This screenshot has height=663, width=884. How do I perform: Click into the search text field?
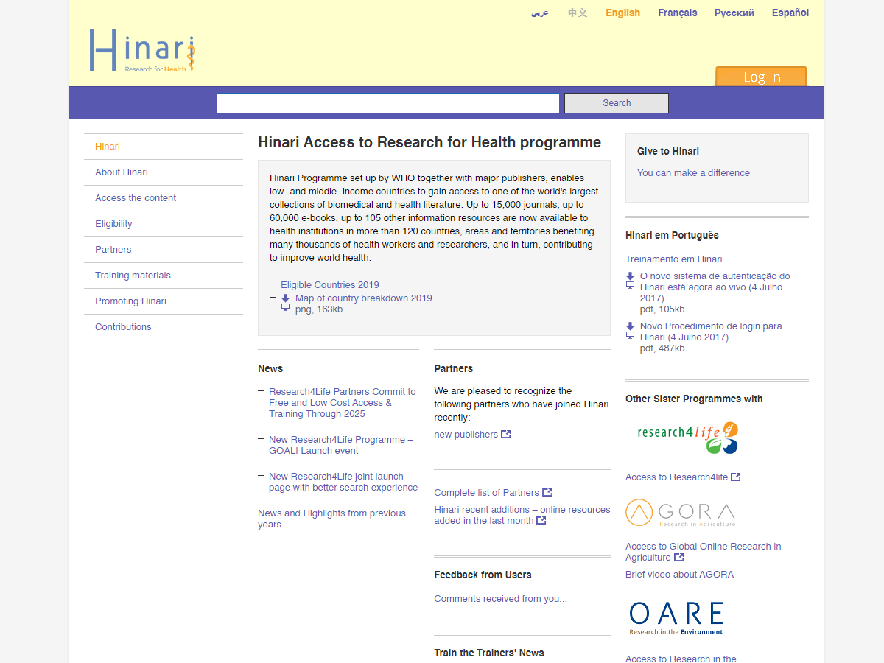[387, 103]
